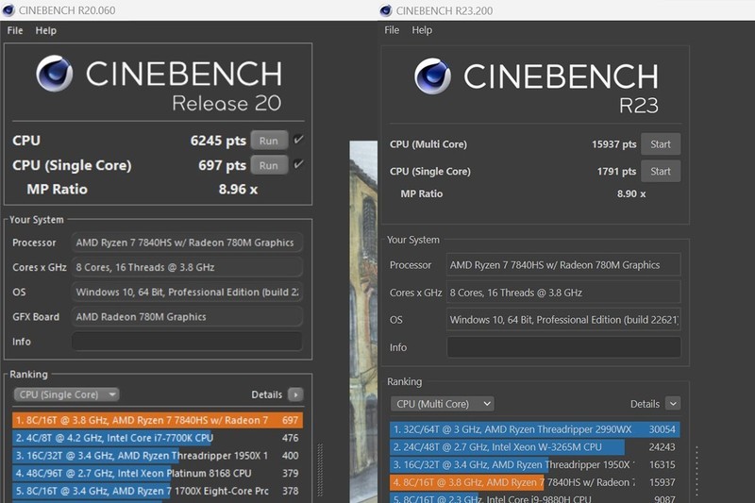
Task: Expand the R23 ranking Details chevron
Action: pos(672,404)
